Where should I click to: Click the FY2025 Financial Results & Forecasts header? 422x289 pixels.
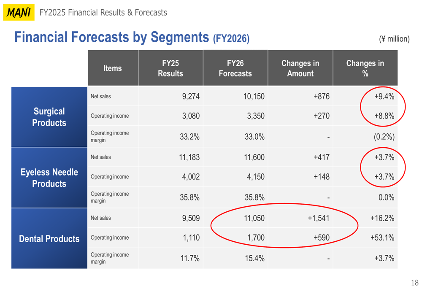pos(103,13)
